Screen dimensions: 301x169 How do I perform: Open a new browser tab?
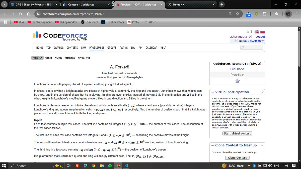[222, 5]
